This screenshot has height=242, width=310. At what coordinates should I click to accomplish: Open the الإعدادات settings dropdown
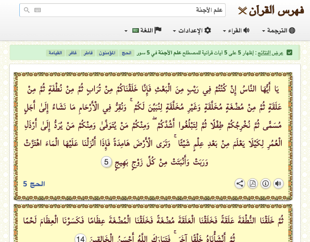tap(192, 30)
